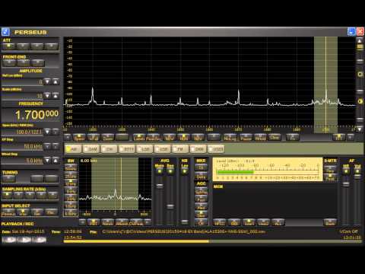The height and width of the screenshot is (274, 365).
Task: Select Wav as the input source
Action: point(23,212)
